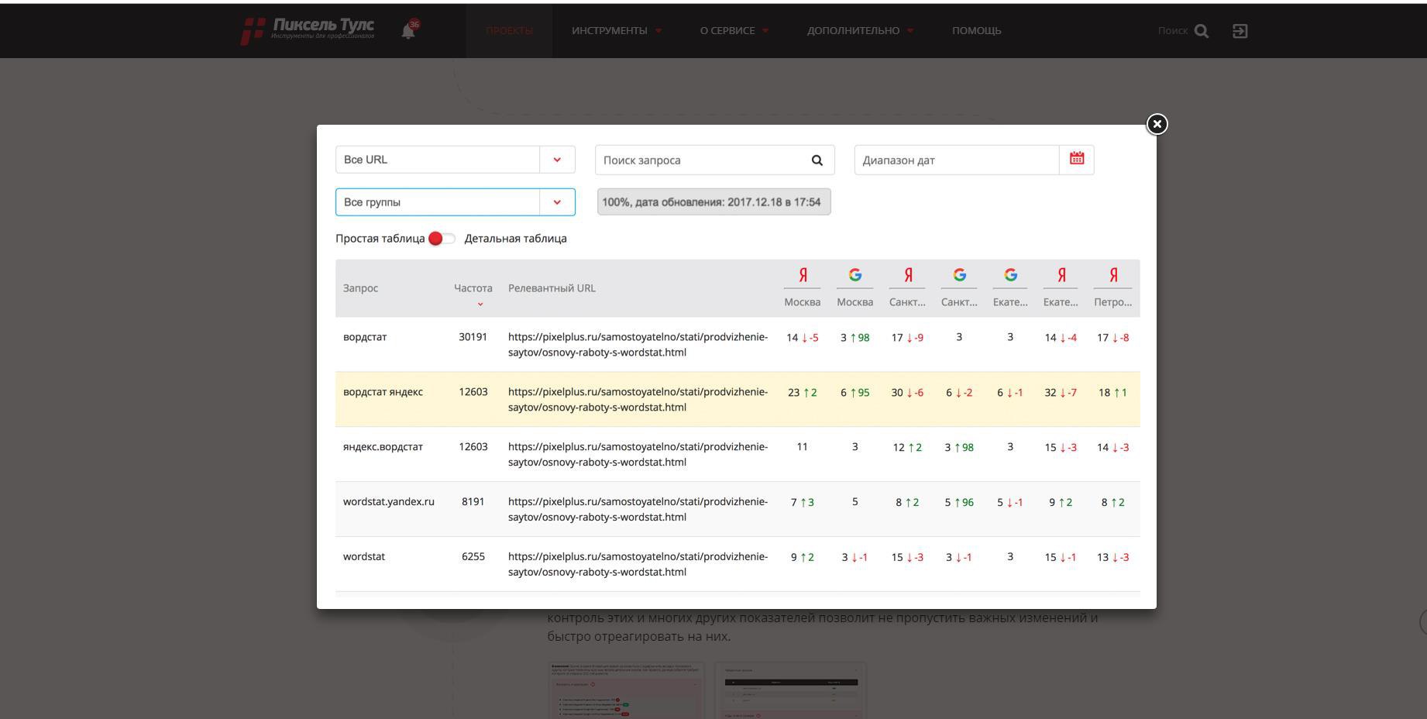
Task: Select query cell wordstat.yandex.ru
Action: (x=389, y=502)
